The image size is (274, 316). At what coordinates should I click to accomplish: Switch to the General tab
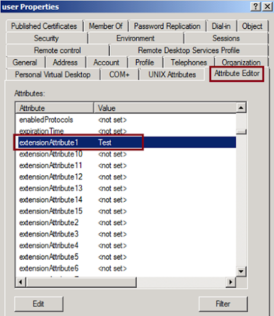coord(25,62)
